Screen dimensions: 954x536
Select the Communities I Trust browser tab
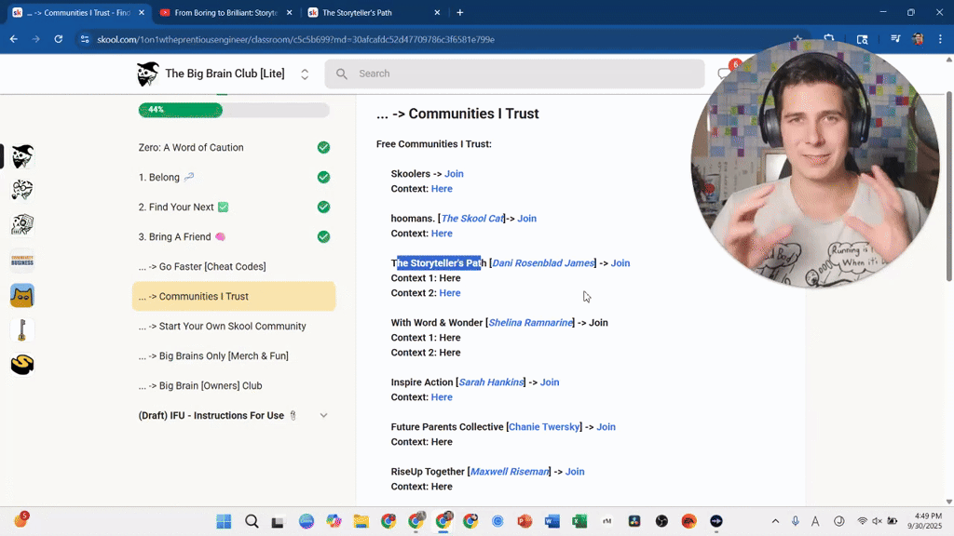[78, 12]
